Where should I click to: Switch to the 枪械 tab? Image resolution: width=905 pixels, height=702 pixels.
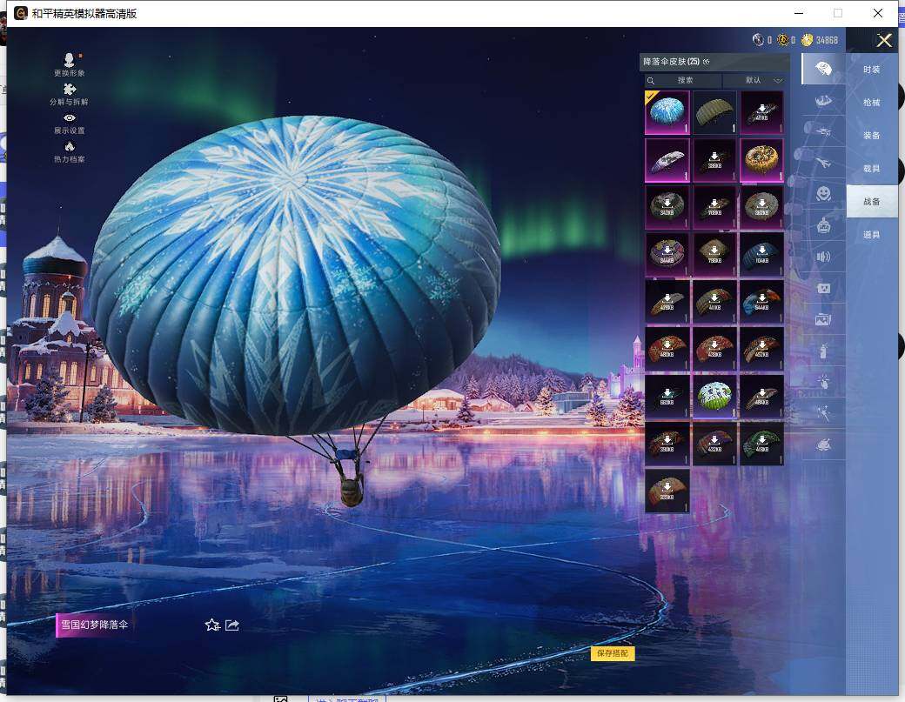pyautogui.click(x=871, y=103)
